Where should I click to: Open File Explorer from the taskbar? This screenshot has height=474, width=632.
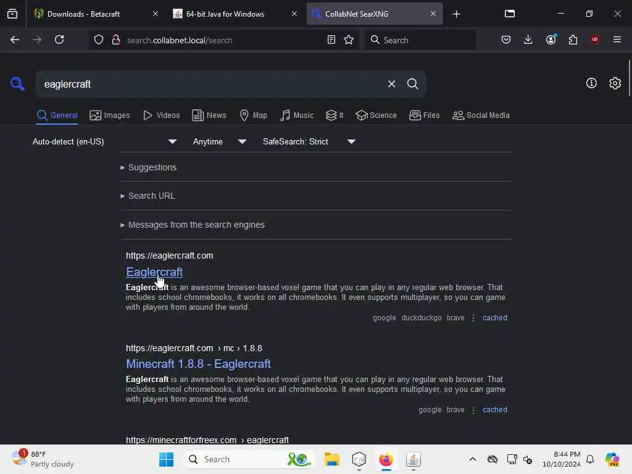pyautogui.click(x=331, y=459)
